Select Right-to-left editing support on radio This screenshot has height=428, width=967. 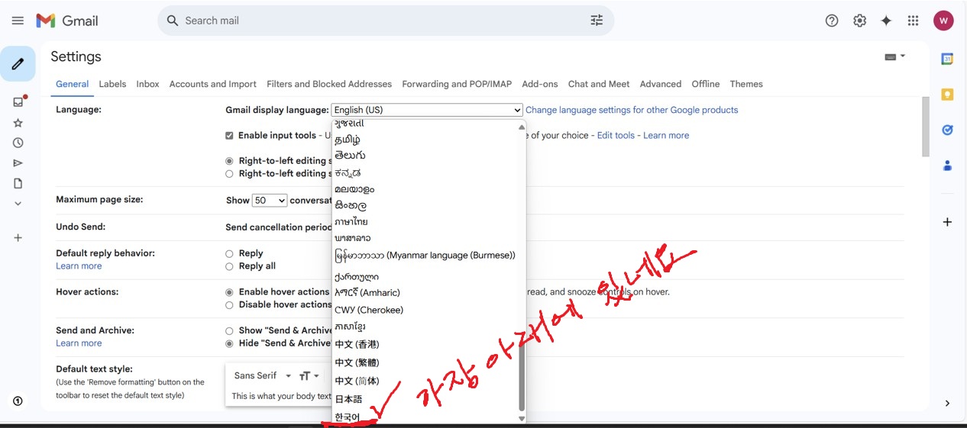(229, 174)
